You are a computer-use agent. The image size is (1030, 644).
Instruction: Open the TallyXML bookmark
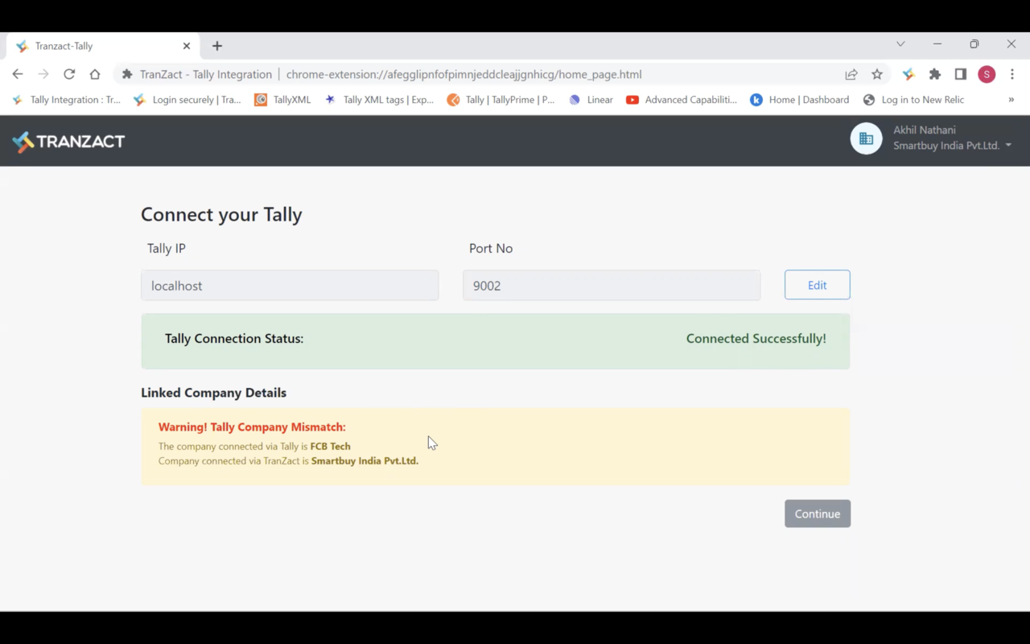[x=282, y=100]
